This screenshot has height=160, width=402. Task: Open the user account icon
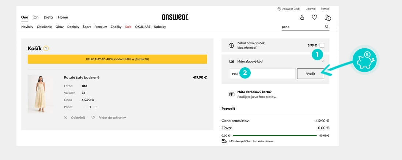(302, 17)
